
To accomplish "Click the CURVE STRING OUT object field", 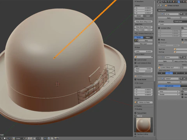I will pyautogui.click(x=169, y=67).
